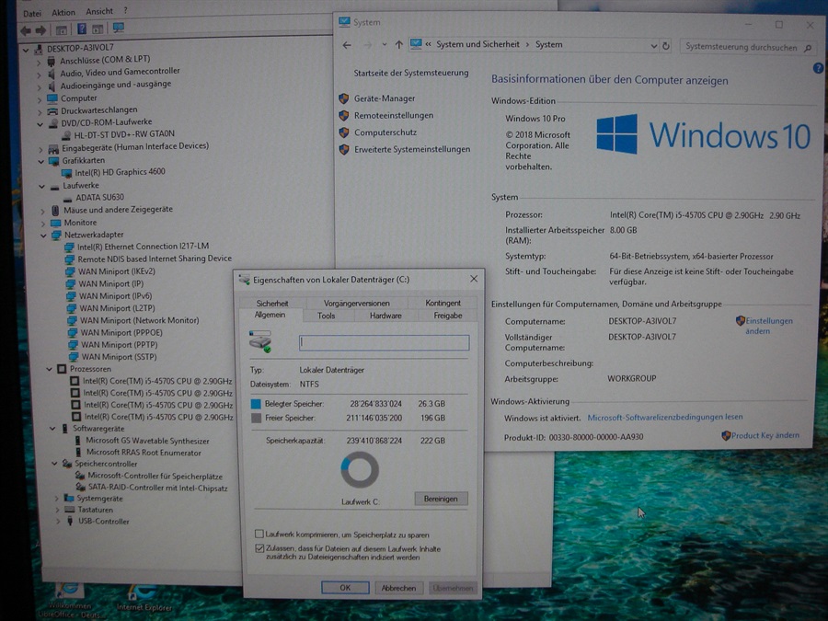
Task: Collapse the DVD/CD-ROM-Laufwerke node
Action: (x=40, y=124)
